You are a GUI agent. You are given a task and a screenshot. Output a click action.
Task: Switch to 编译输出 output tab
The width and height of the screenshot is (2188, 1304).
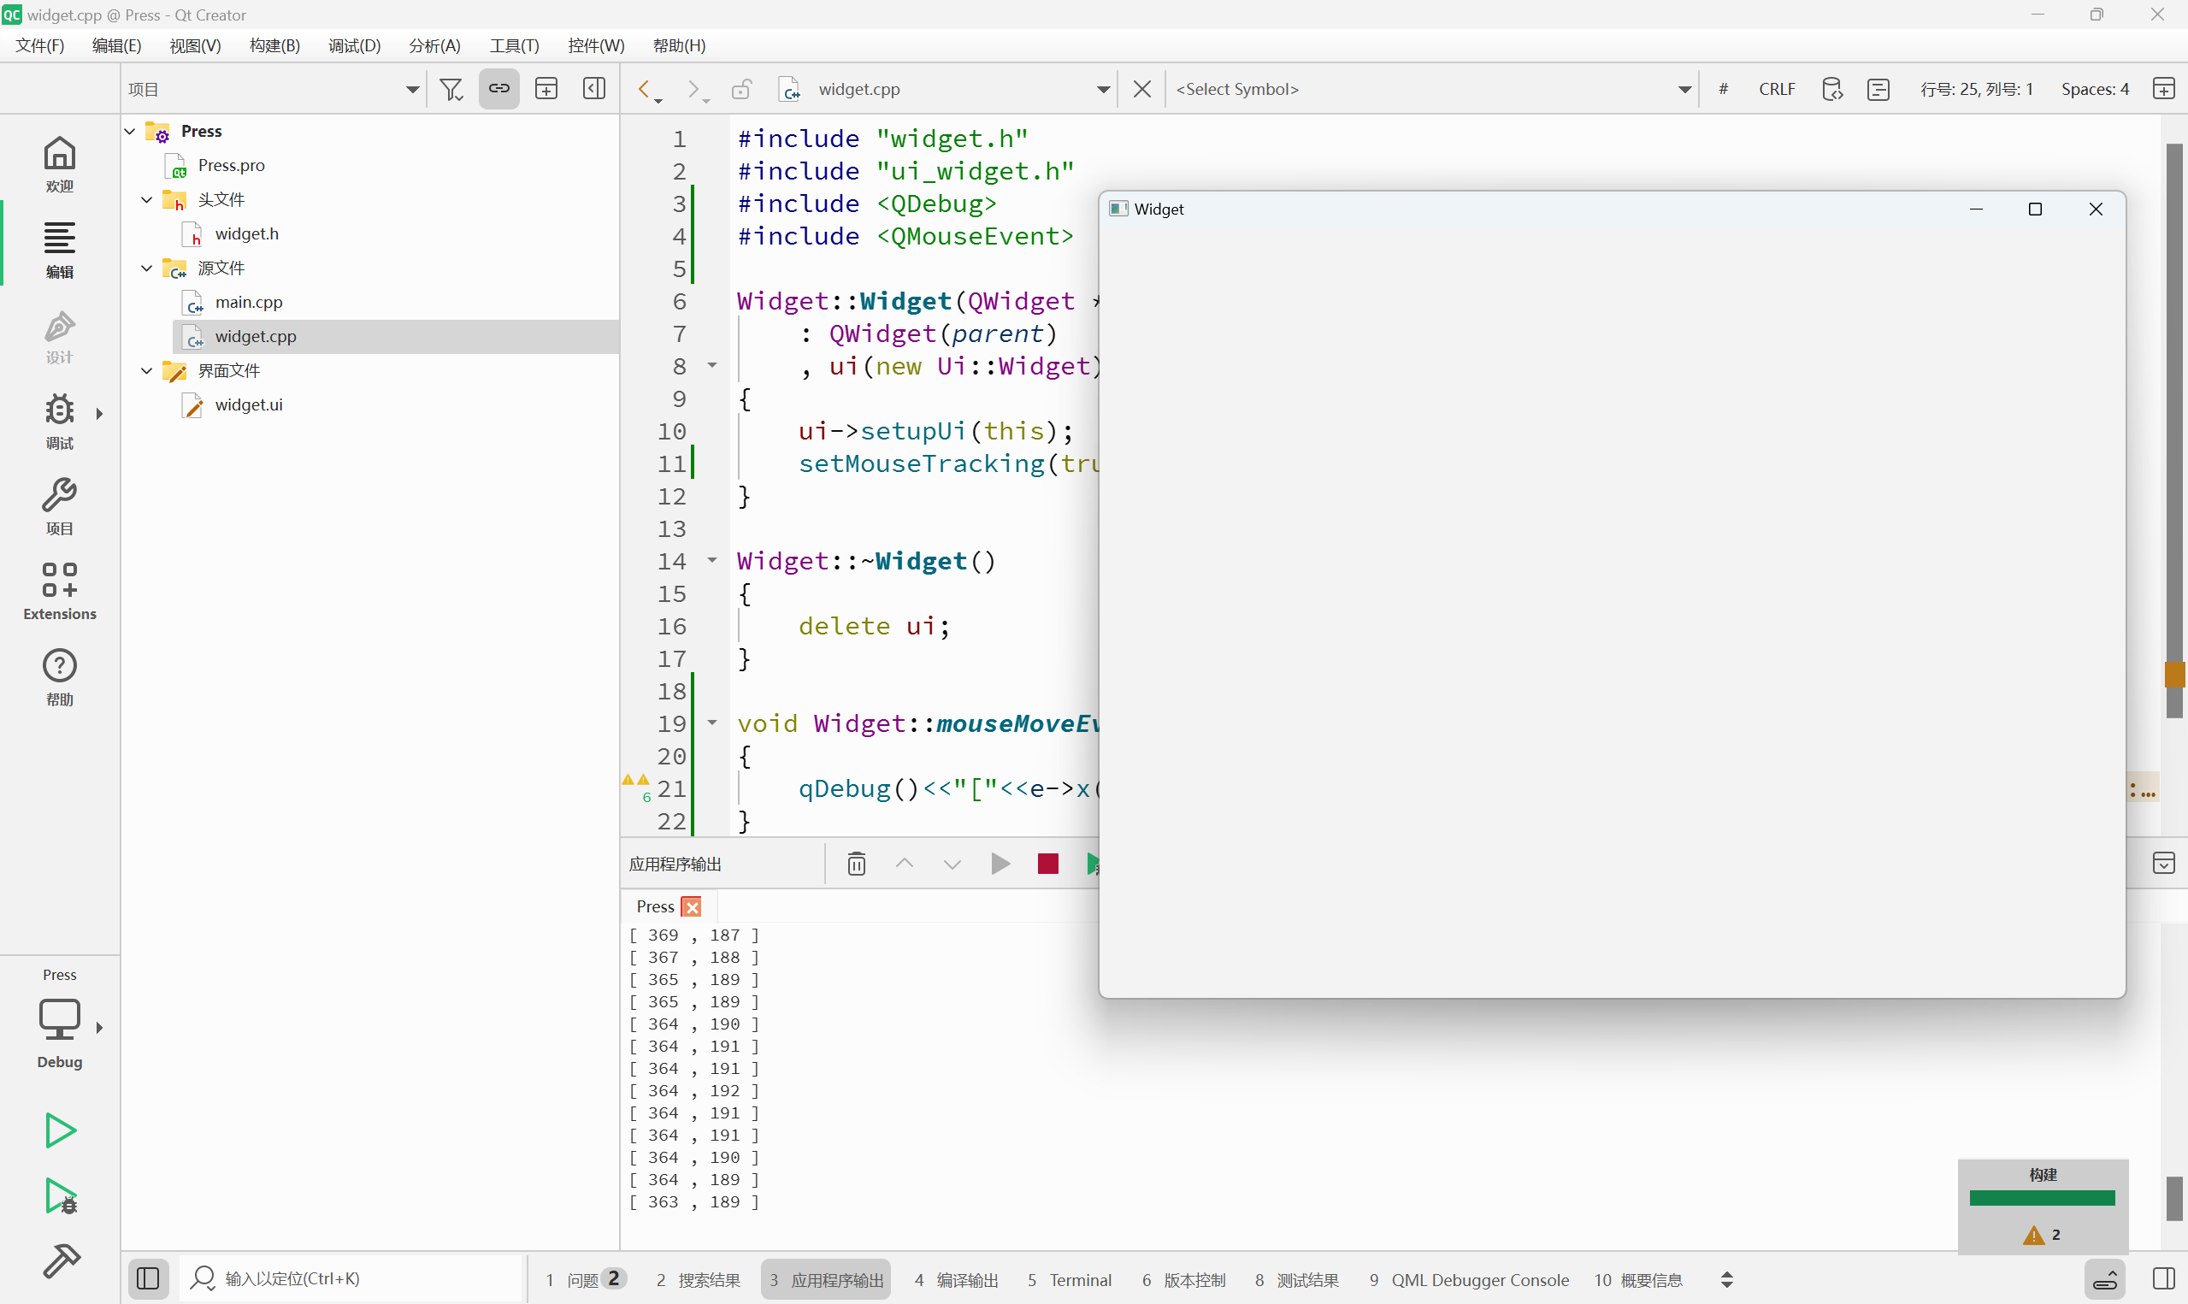[956, 1279]
